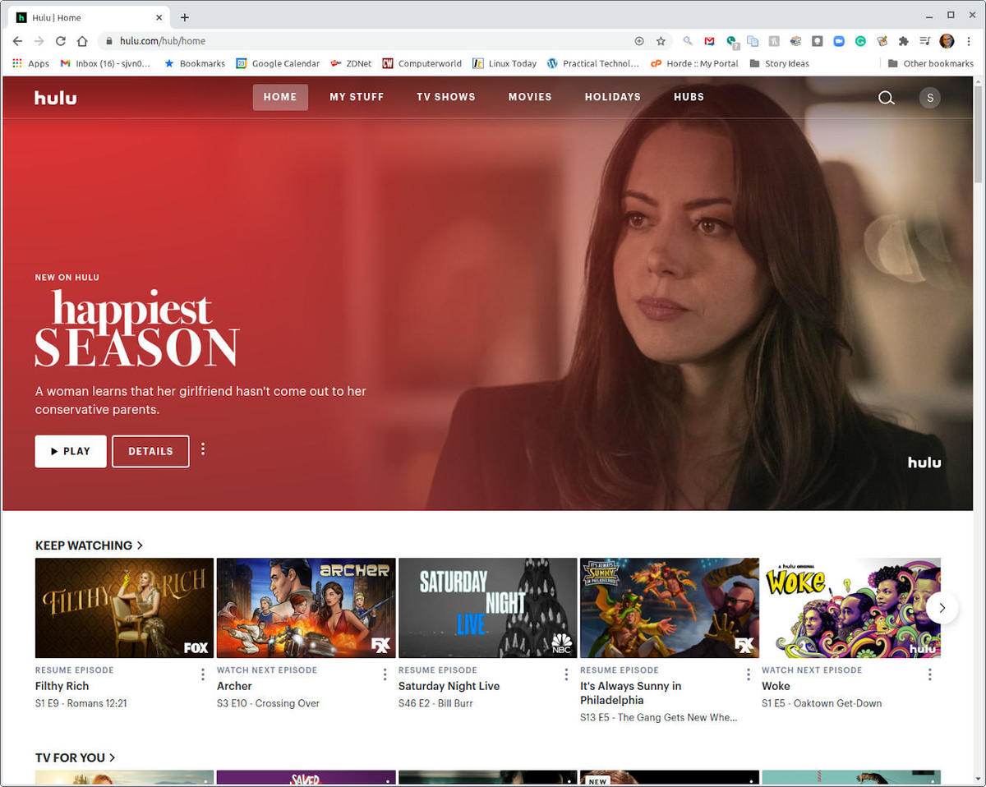Open the books stack extension icon
Image resolution: width=986 pixels, height=787 pixels.
pyautogui.click(x=795, y=41)
